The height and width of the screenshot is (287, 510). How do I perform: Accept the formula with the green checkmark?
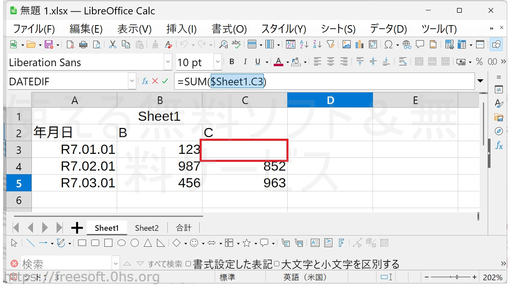click(x=165, y=81)
